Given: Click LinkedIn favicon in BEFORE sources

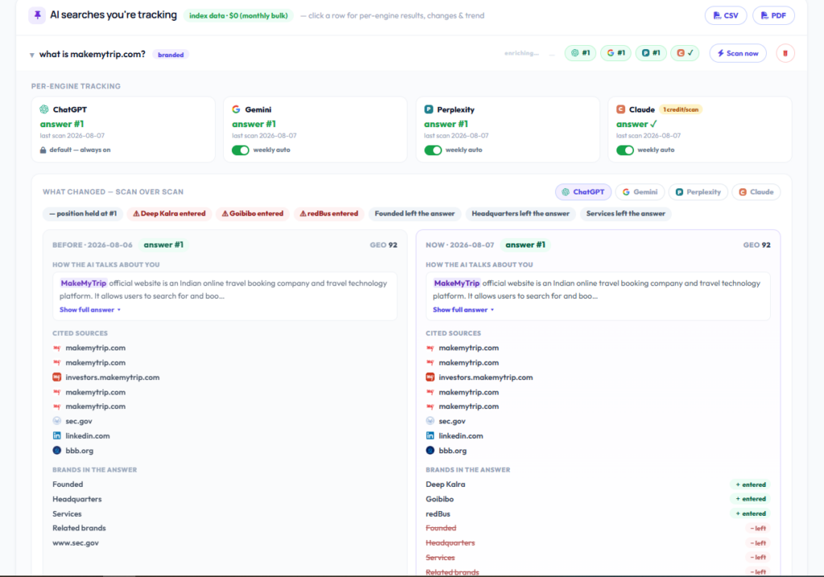Looking at the screenshot, I should (x=57, y=436).
